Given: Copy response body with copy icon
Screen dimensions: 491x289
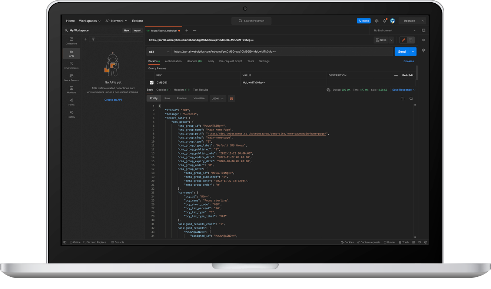Looking at the screenshot, I should click(402, 99).
